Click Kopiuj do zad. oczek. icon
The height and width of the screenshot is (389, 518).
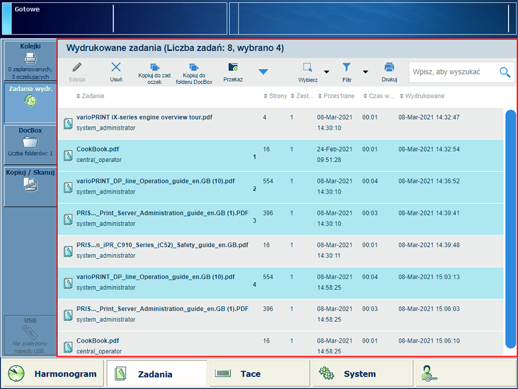pyautogui.click(x=155, y=68)
